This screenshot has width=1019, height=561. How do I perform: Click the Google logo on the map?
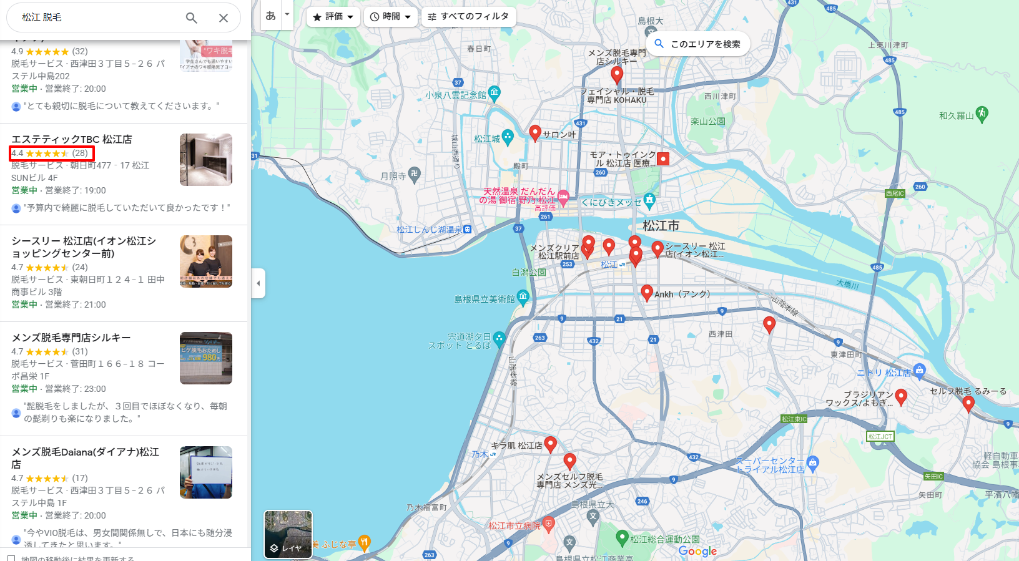click(x=697, y=551)
